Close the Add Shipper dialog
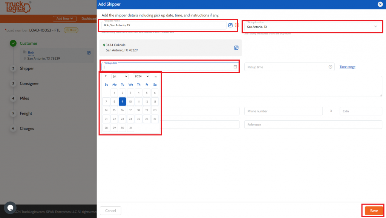This screenshot has height=218, width=386. point(380,4)
